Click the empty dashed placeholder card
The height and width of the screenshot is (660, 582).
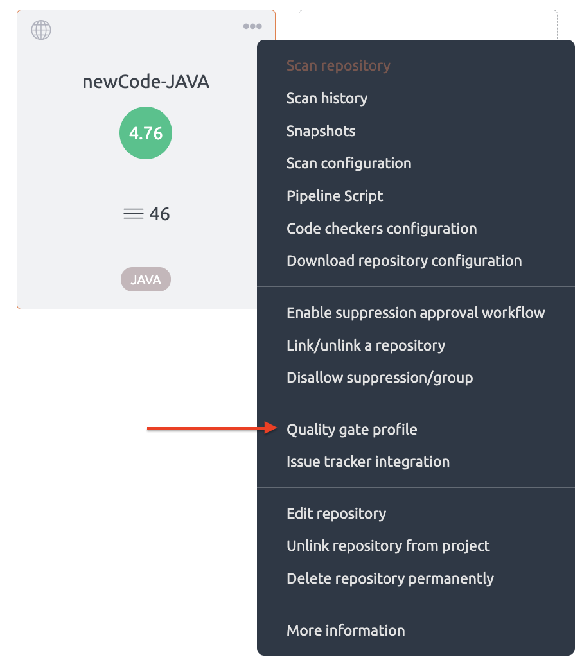[428, 24]
